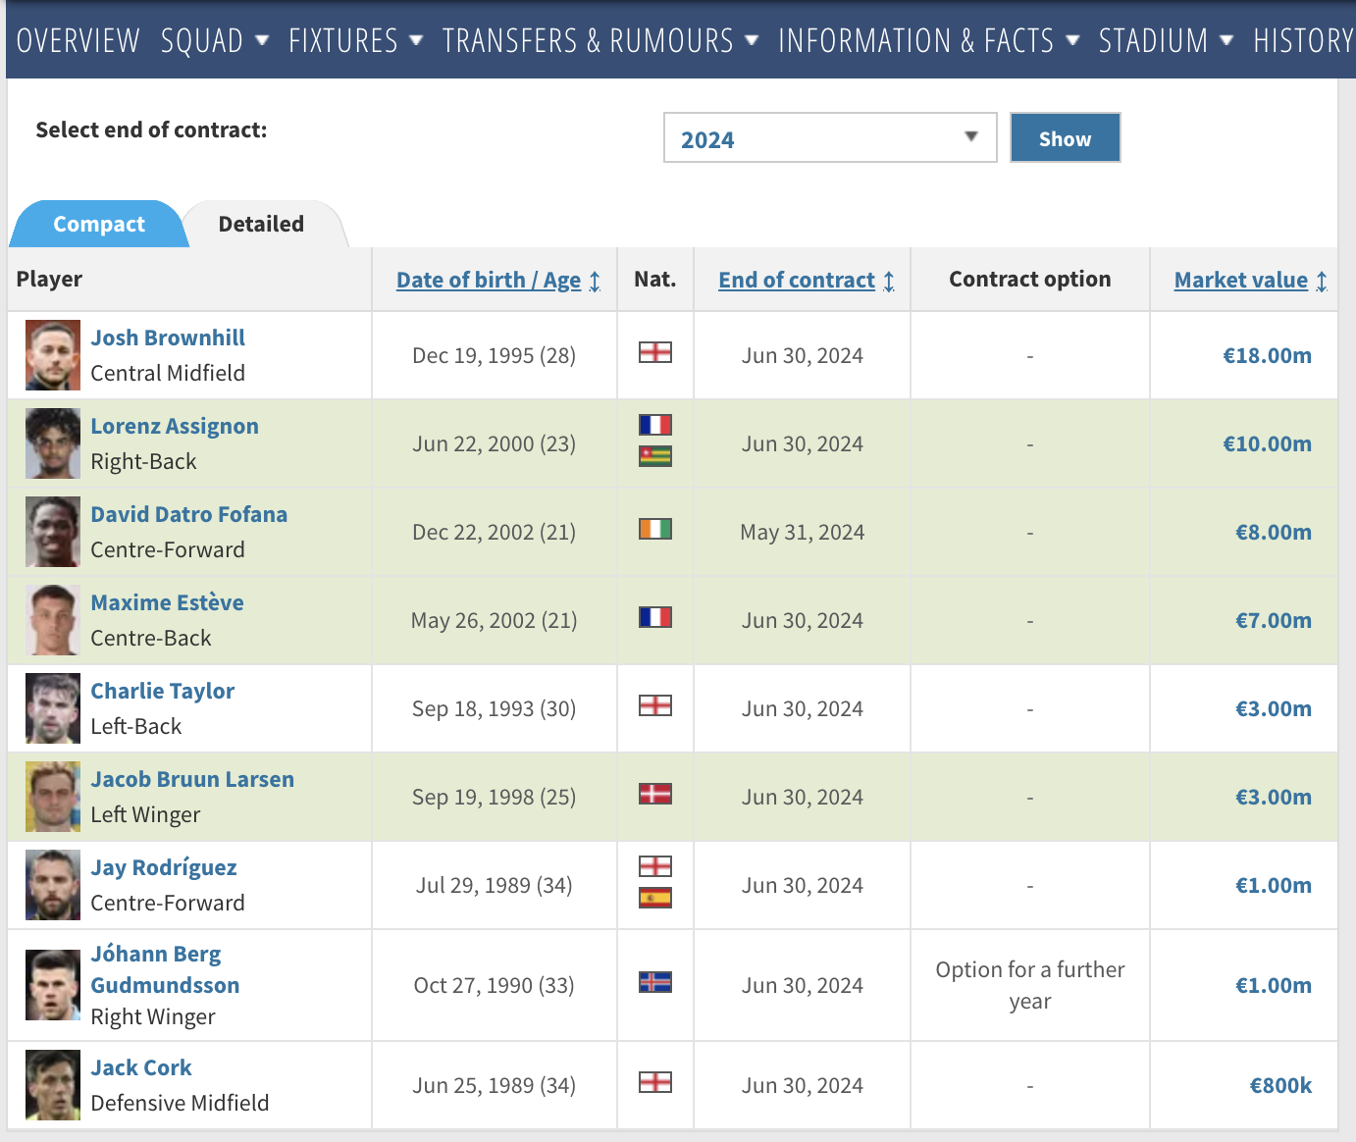Sort by Date of birth / Age column
Screen dimensions: 1356x1142
(x=489, y=281)
